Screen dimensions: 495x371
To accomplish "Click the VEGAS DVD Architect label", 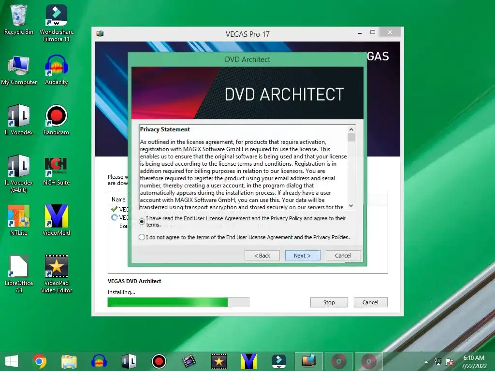I will (134, 281).
